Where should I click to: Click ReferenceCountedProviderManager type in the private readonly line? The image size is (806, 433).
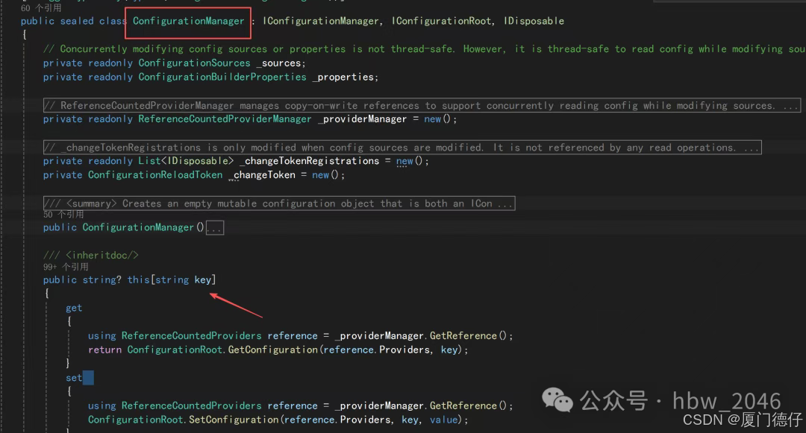click(x=225, y=119)
